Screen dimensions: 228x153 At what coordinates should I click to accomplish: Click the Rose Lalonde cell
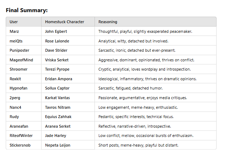pos(57,41)
